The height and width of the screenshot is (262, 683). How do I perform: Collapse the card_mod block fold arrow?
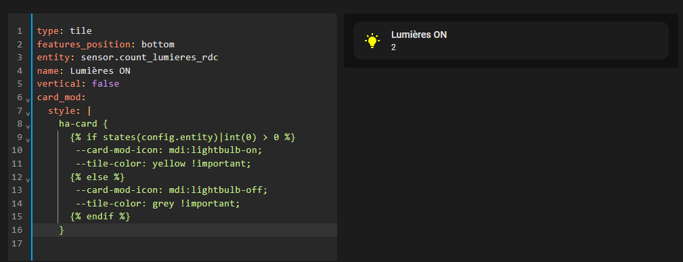pyautogui.click(x=28, y=100)
